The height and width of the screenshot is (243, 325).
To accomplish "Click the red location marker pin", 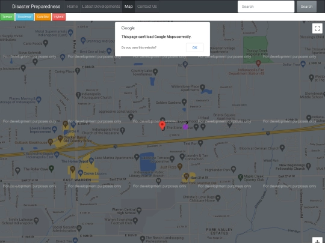I will point(162,125).
